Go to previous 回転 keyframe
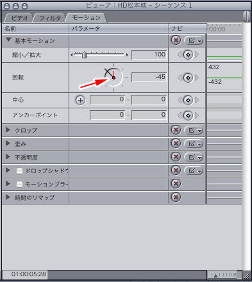Viewport: 252px width, 282px height. pyautogui.click(x=180, y=78)
